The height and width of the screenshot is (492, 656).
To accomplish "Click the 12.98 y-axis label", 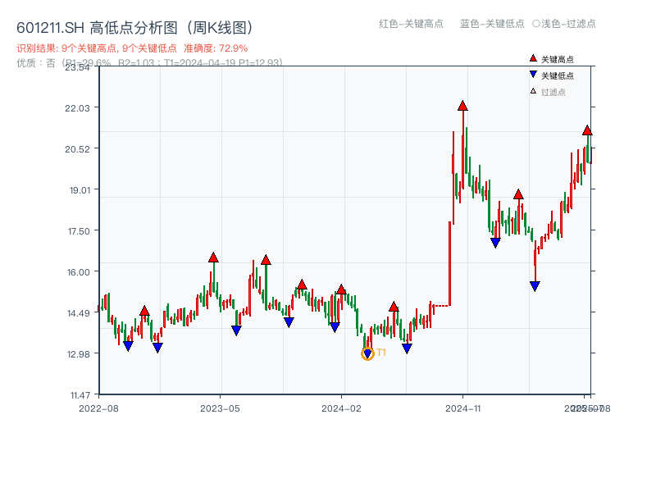I will pos(78,354).
